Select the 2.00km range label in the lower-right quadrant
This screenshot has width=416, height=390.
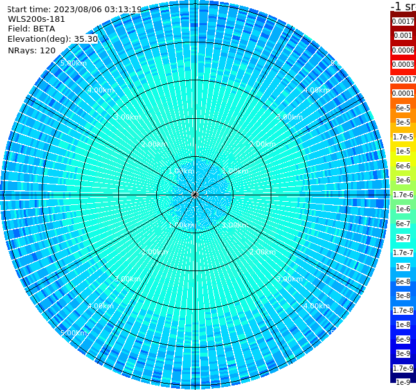click(262, 252)
